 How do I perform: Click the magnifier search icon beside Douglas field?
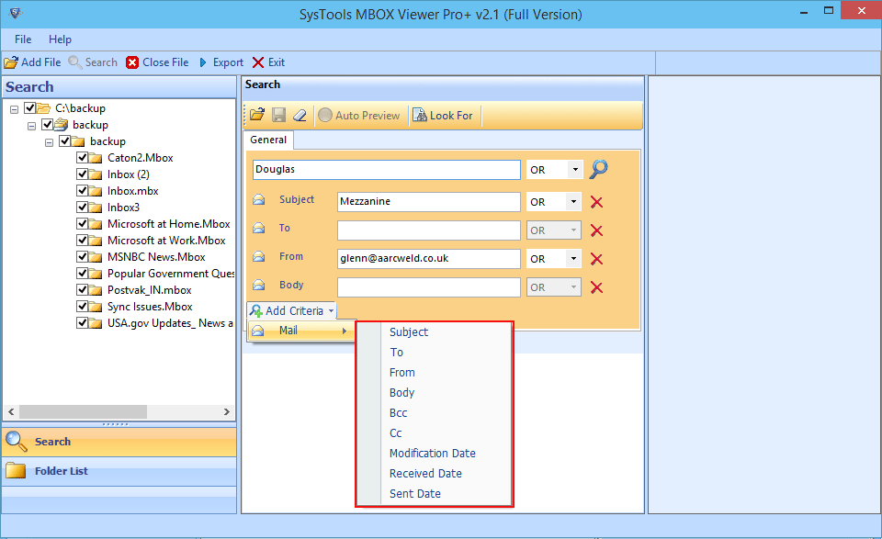598,169
